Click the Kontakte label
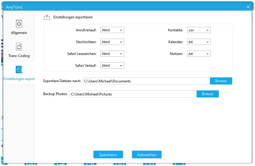The width and height of the screenshot is (255, 166). [176, 30]
